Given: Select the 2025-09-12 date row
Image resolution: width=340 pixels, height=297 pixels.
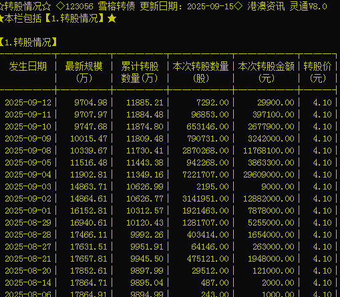Looking at the screenshot, I should [168, 103].
